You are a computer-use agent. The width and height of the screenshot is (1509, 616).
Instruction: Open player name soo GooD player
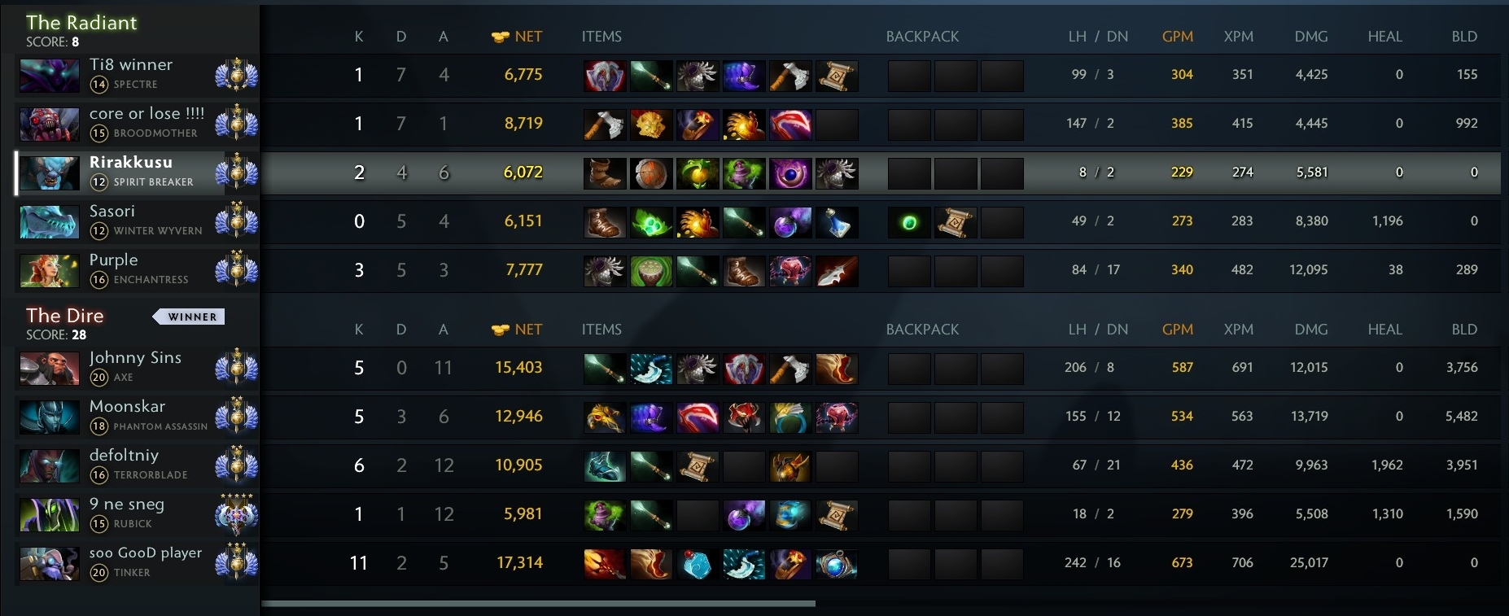[146, 553]
